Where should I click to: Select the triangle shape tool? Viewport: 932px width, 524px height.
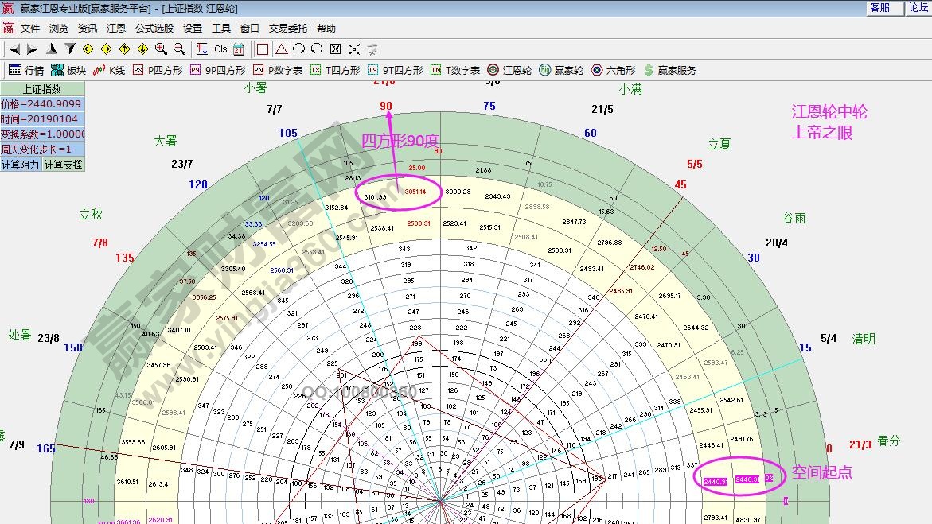coord(281,49)
